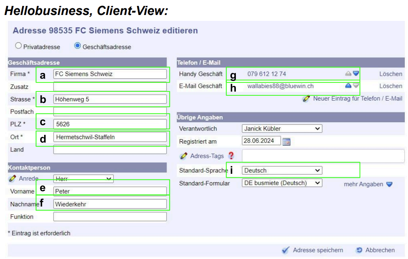This screenshot has width=408, height=259.
Task: Click Löschen for the E-Mail Geschäft entry
Action: [391, 86]
